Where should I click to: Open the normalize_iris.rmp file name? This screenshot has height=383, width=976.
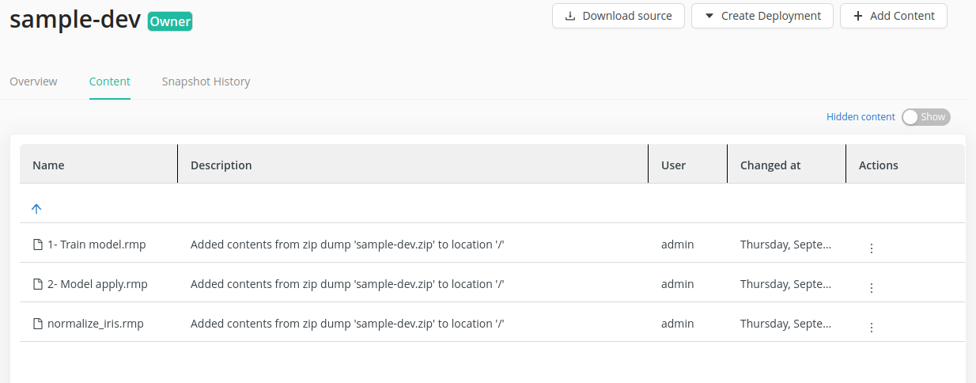[95, 324]
